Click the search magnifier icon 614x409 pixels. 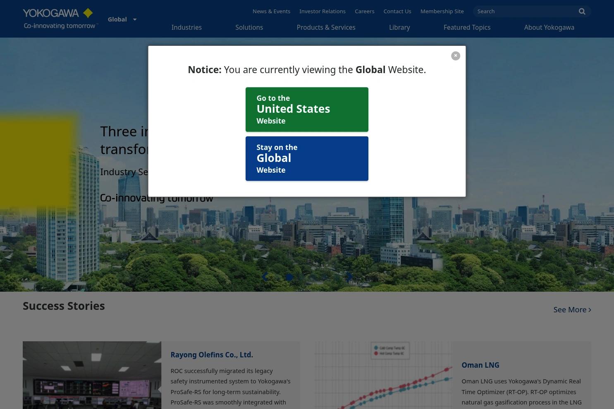tap(582, 12)
